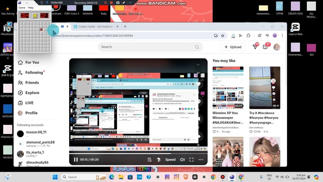Click the Bandicam pause recording button
323x182 pixels.
(x=105, y=3)
